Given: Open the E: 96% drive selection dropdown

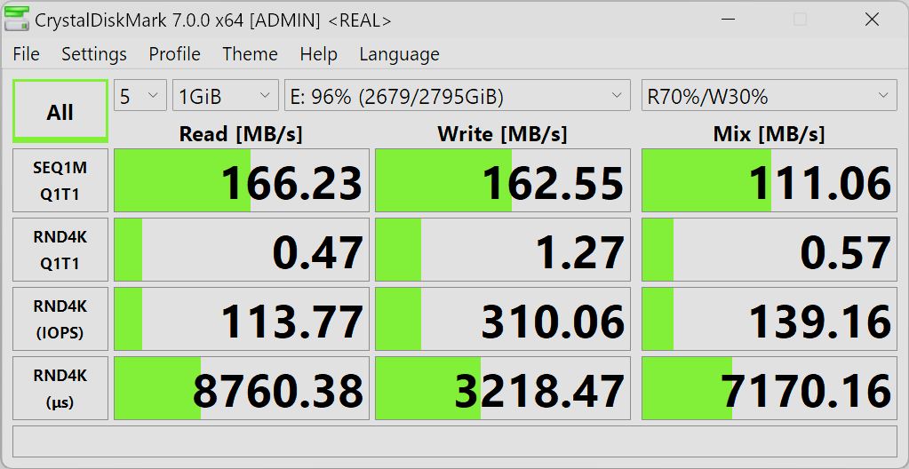Looking at the screenshot, I should coord(458,95).
